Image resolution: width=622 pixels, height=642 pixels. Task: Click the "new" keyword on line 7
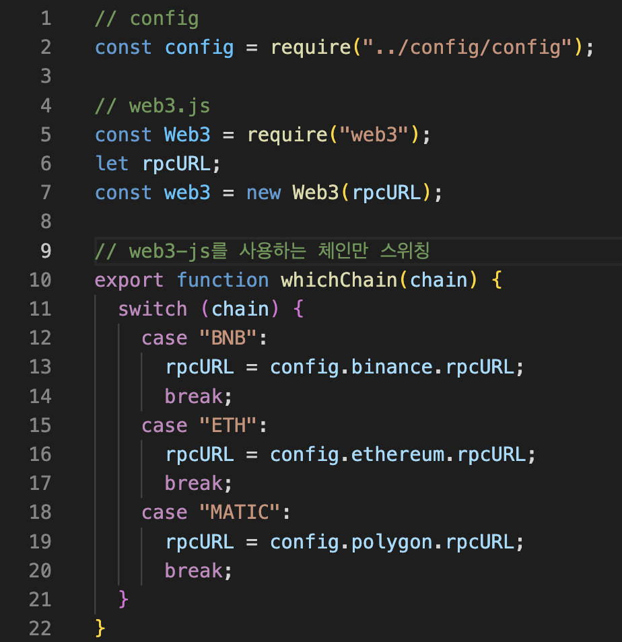tap(264, 193)
